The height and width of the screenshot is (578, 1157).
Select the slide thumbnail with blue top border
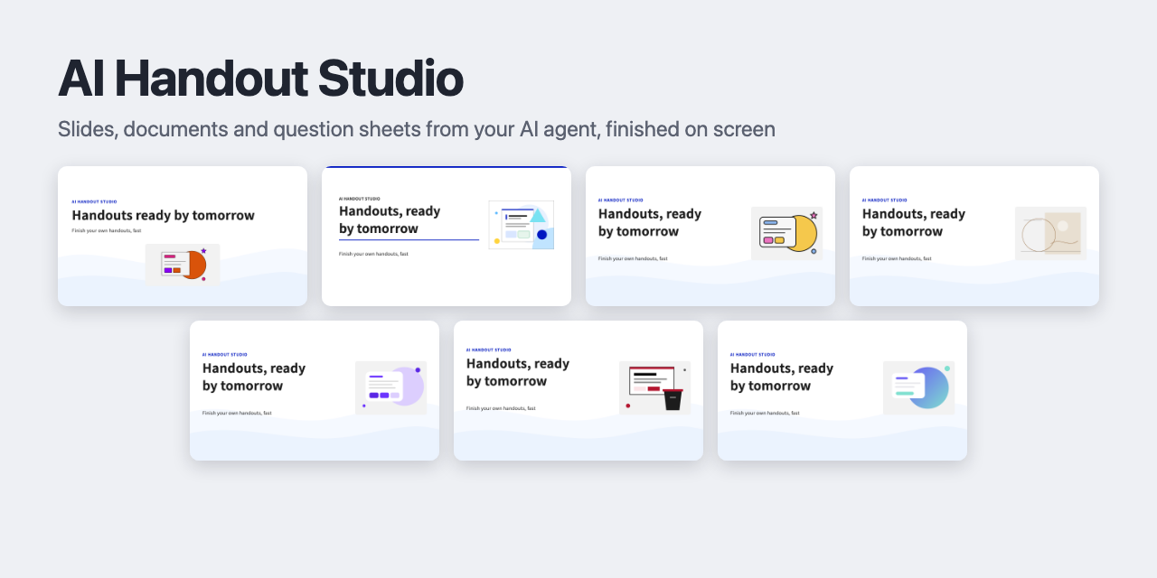click(447, 236)
